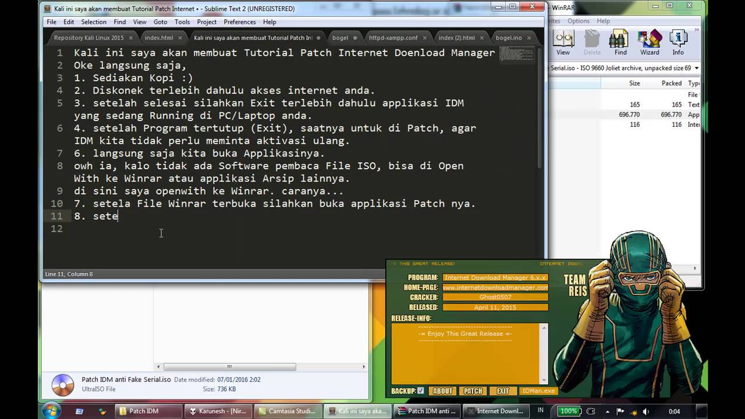This screenshot has width=745, height=419.
Task: Switch to the Repository Kali Linux 2015 tab
Action: (89, 38)
